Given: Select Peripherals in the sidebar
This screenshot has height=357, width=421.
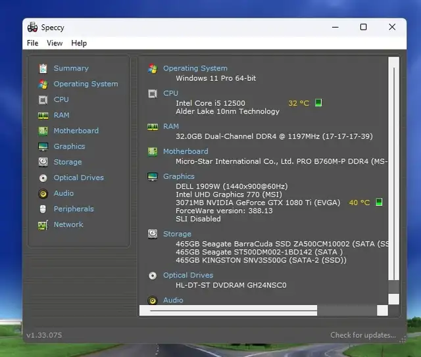Looking at the screenshot, I should click(74, 209).
